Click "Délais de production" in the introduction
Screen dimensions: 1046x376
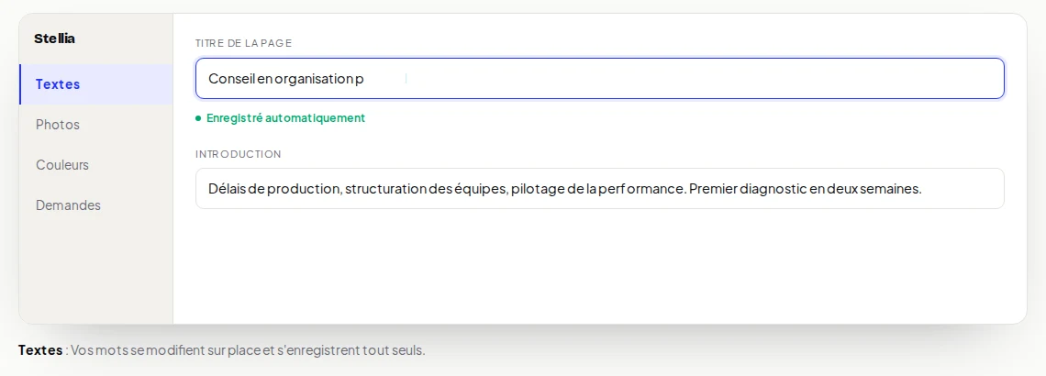[x=275, y=189]
